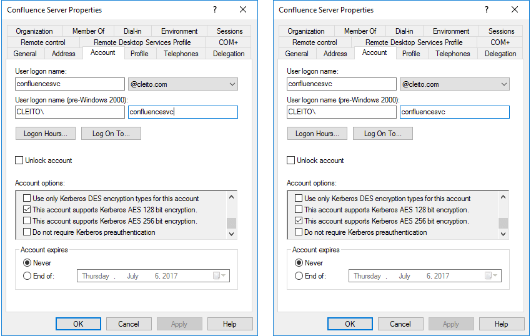
Task: Click the account options scrollbar thumb, right dialog
Action: point(504,223)
